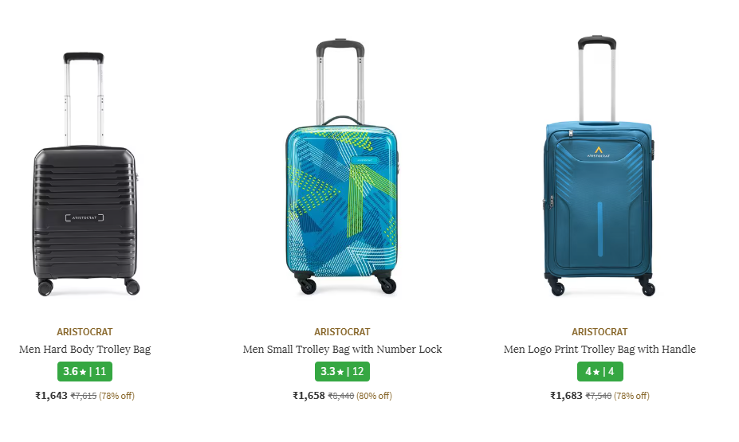Click the 3.3 star rating badge
This screenshot has height=442, width=739.
(x=342, y=371)
